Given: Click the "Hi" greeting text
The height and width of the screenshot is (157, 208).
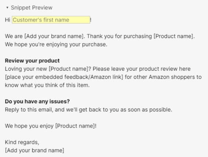Looking at the screenshot, I should (x=7, y=20).
